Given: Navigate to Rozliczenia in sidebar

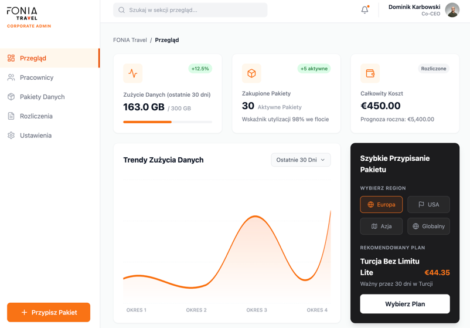Looking at the screenshot, I should pos(36,116).
